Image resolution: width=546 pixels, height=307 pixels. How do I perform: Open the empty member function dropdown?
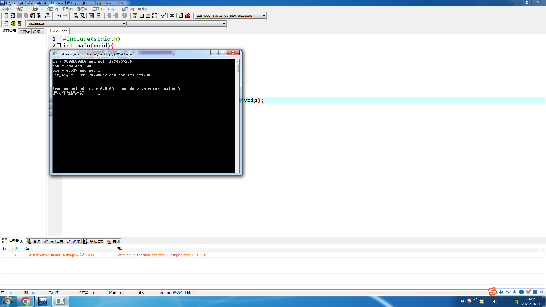pyautogui.click(x=224, y=24)
